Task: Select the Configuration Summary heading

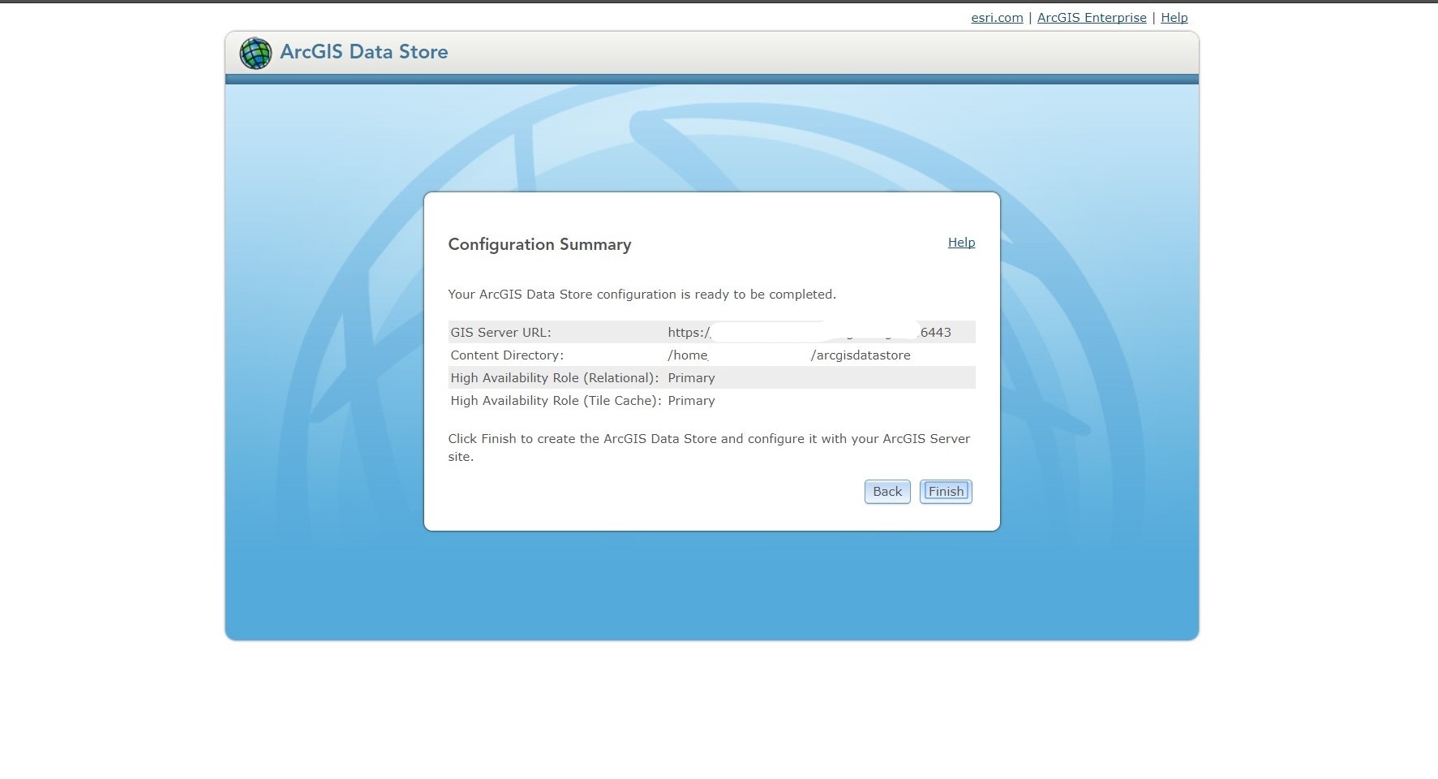Action: [x=539, y=245]
